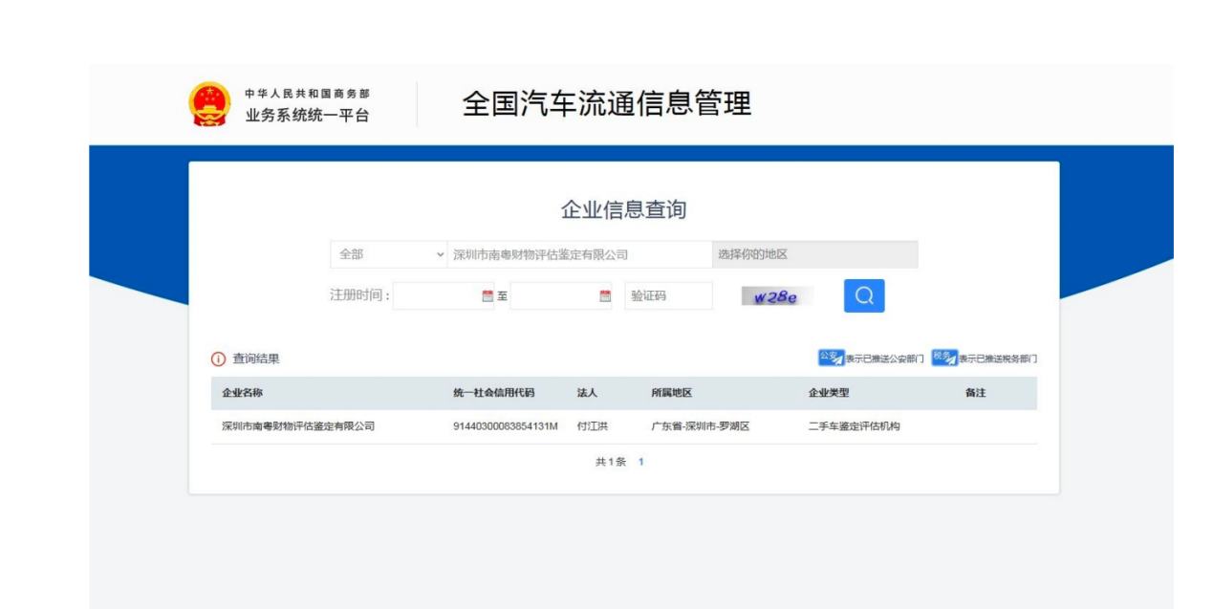Click the 税务 pushed-status legend icon

(943, 358)
